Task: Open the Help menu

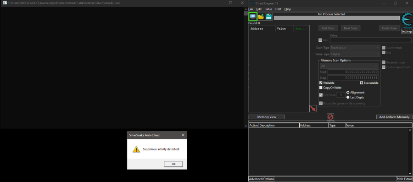Action: (288, 9)
